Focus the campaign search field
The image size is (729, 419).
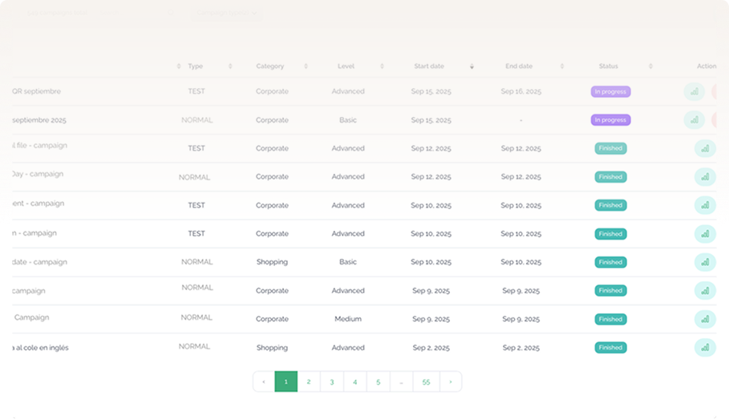click(135, 13)
